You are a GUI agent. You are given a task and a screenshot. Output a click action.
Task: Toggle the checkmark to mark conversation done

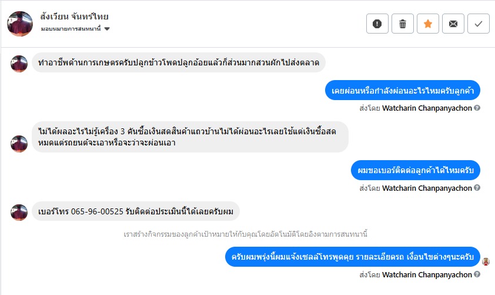479,24
